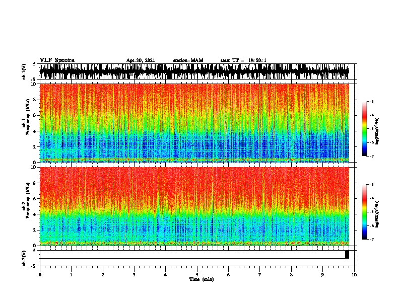Click the 8 kHz tick label on ch.1
The height and width of the screenshot is (308, 399).
(35, 100)
